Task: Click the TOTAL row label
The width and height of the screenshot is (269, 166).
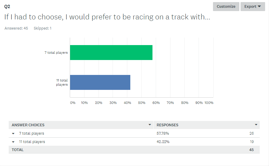Action: [18, 150]
